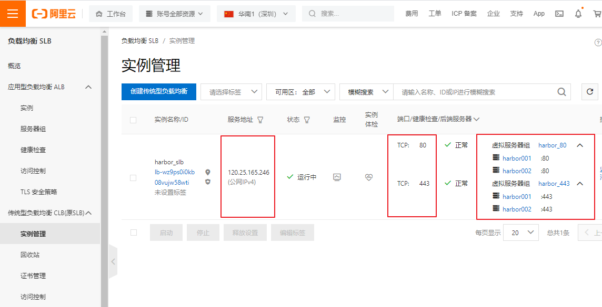Open the 工单 top menu
This screenshot has height=307, width=602.
pos(435,14)
